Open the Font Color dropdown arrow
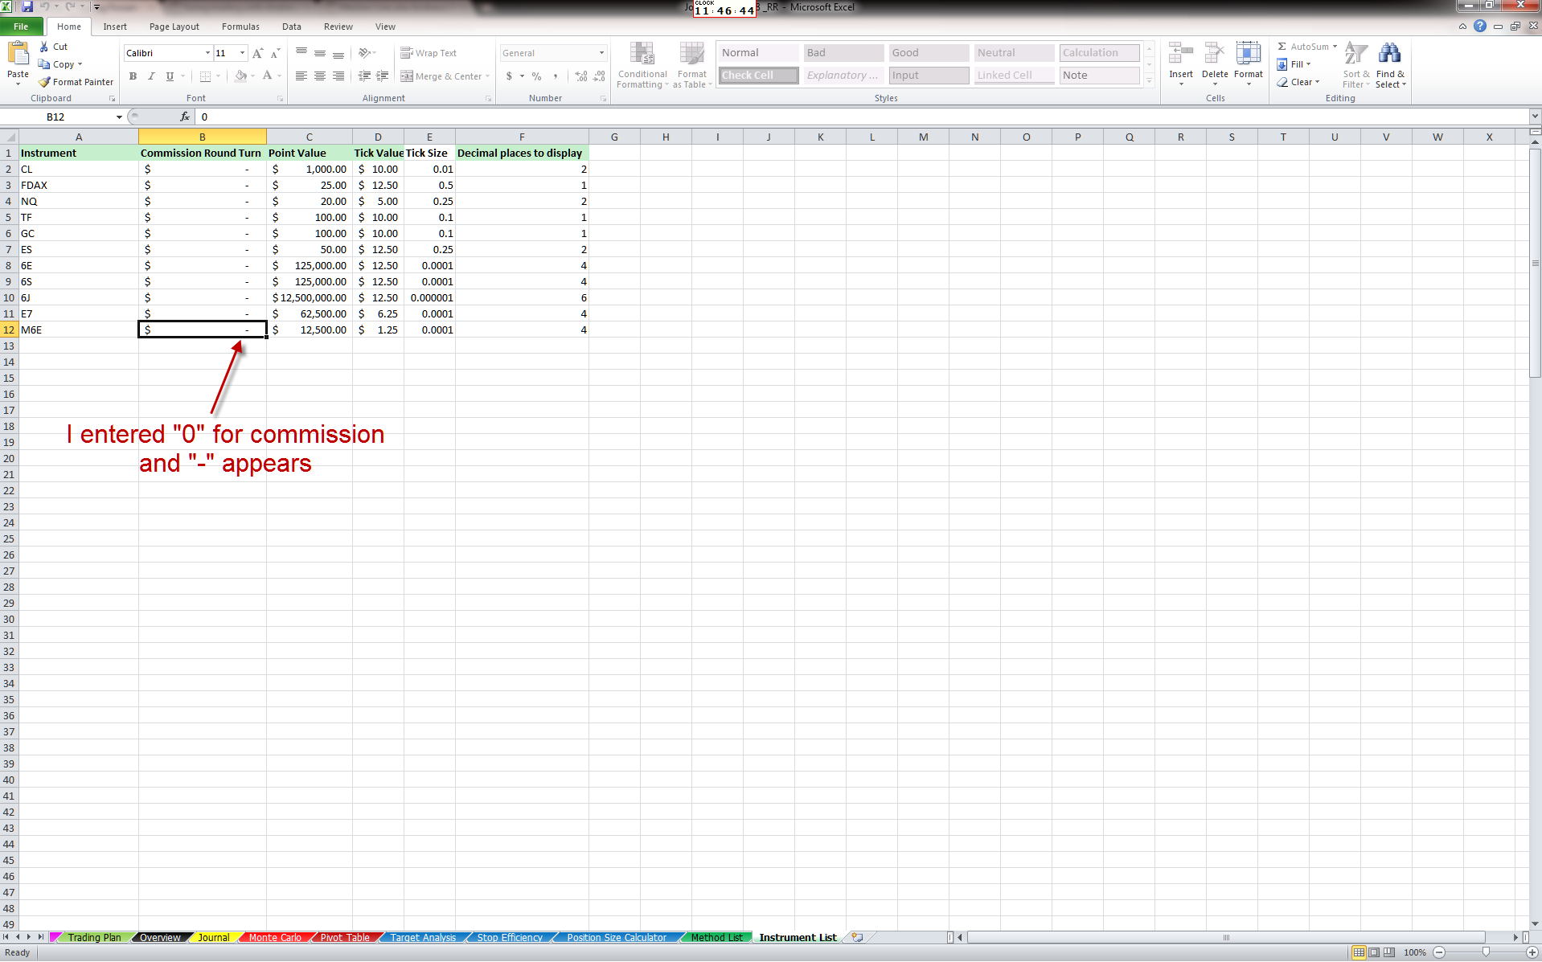1542x962 pixels. 279,76
